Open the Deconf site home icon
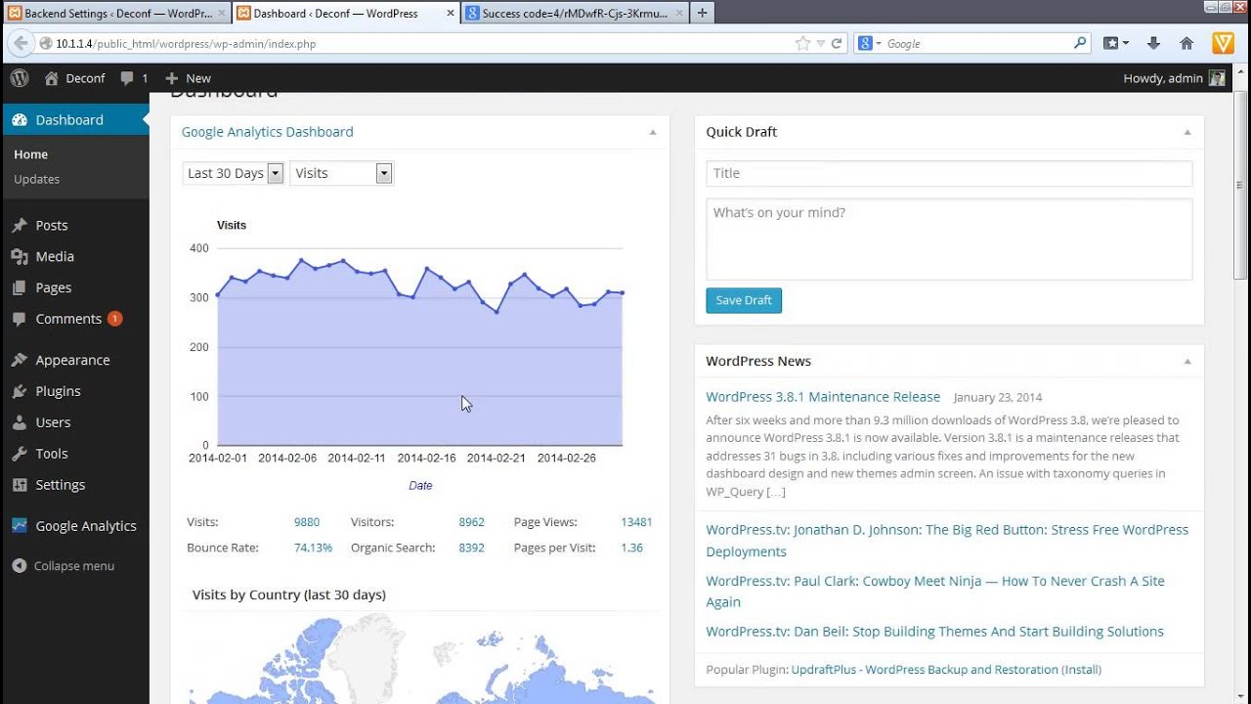Image resolution: width=1251 pixels, height=704 pixels. [x=52, y=78]
